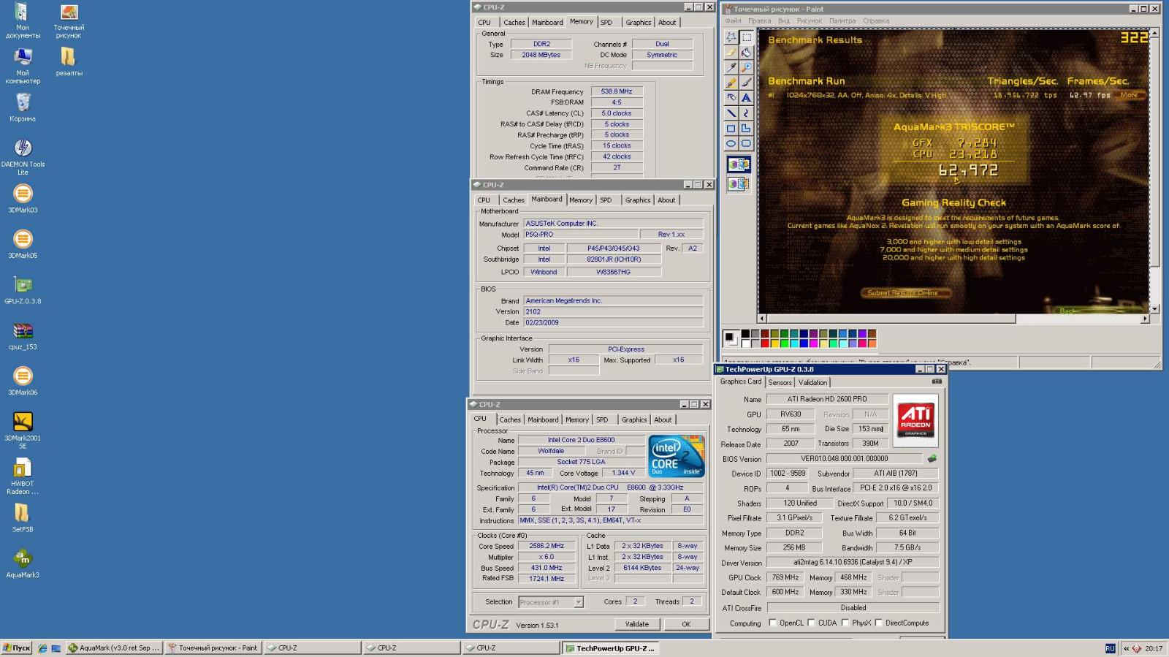Switch to the Validation tab in GPU-Z
This screenshot has width=1169, height=657.
pos(812,382)
